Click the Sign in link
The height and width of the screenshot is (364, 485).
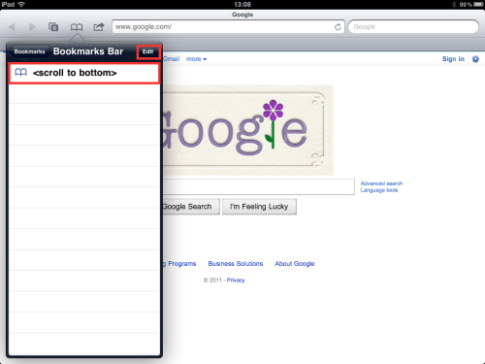tap(453, 59)
